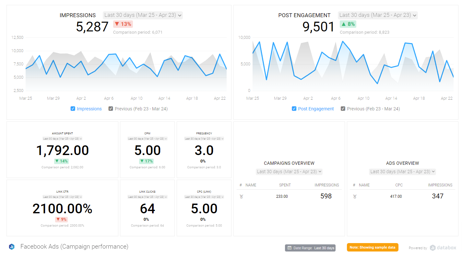Viewport: 462px width, 257px height.
Task: Click the Facebook Ads dashboard logo icon
Action: (12, 247)
